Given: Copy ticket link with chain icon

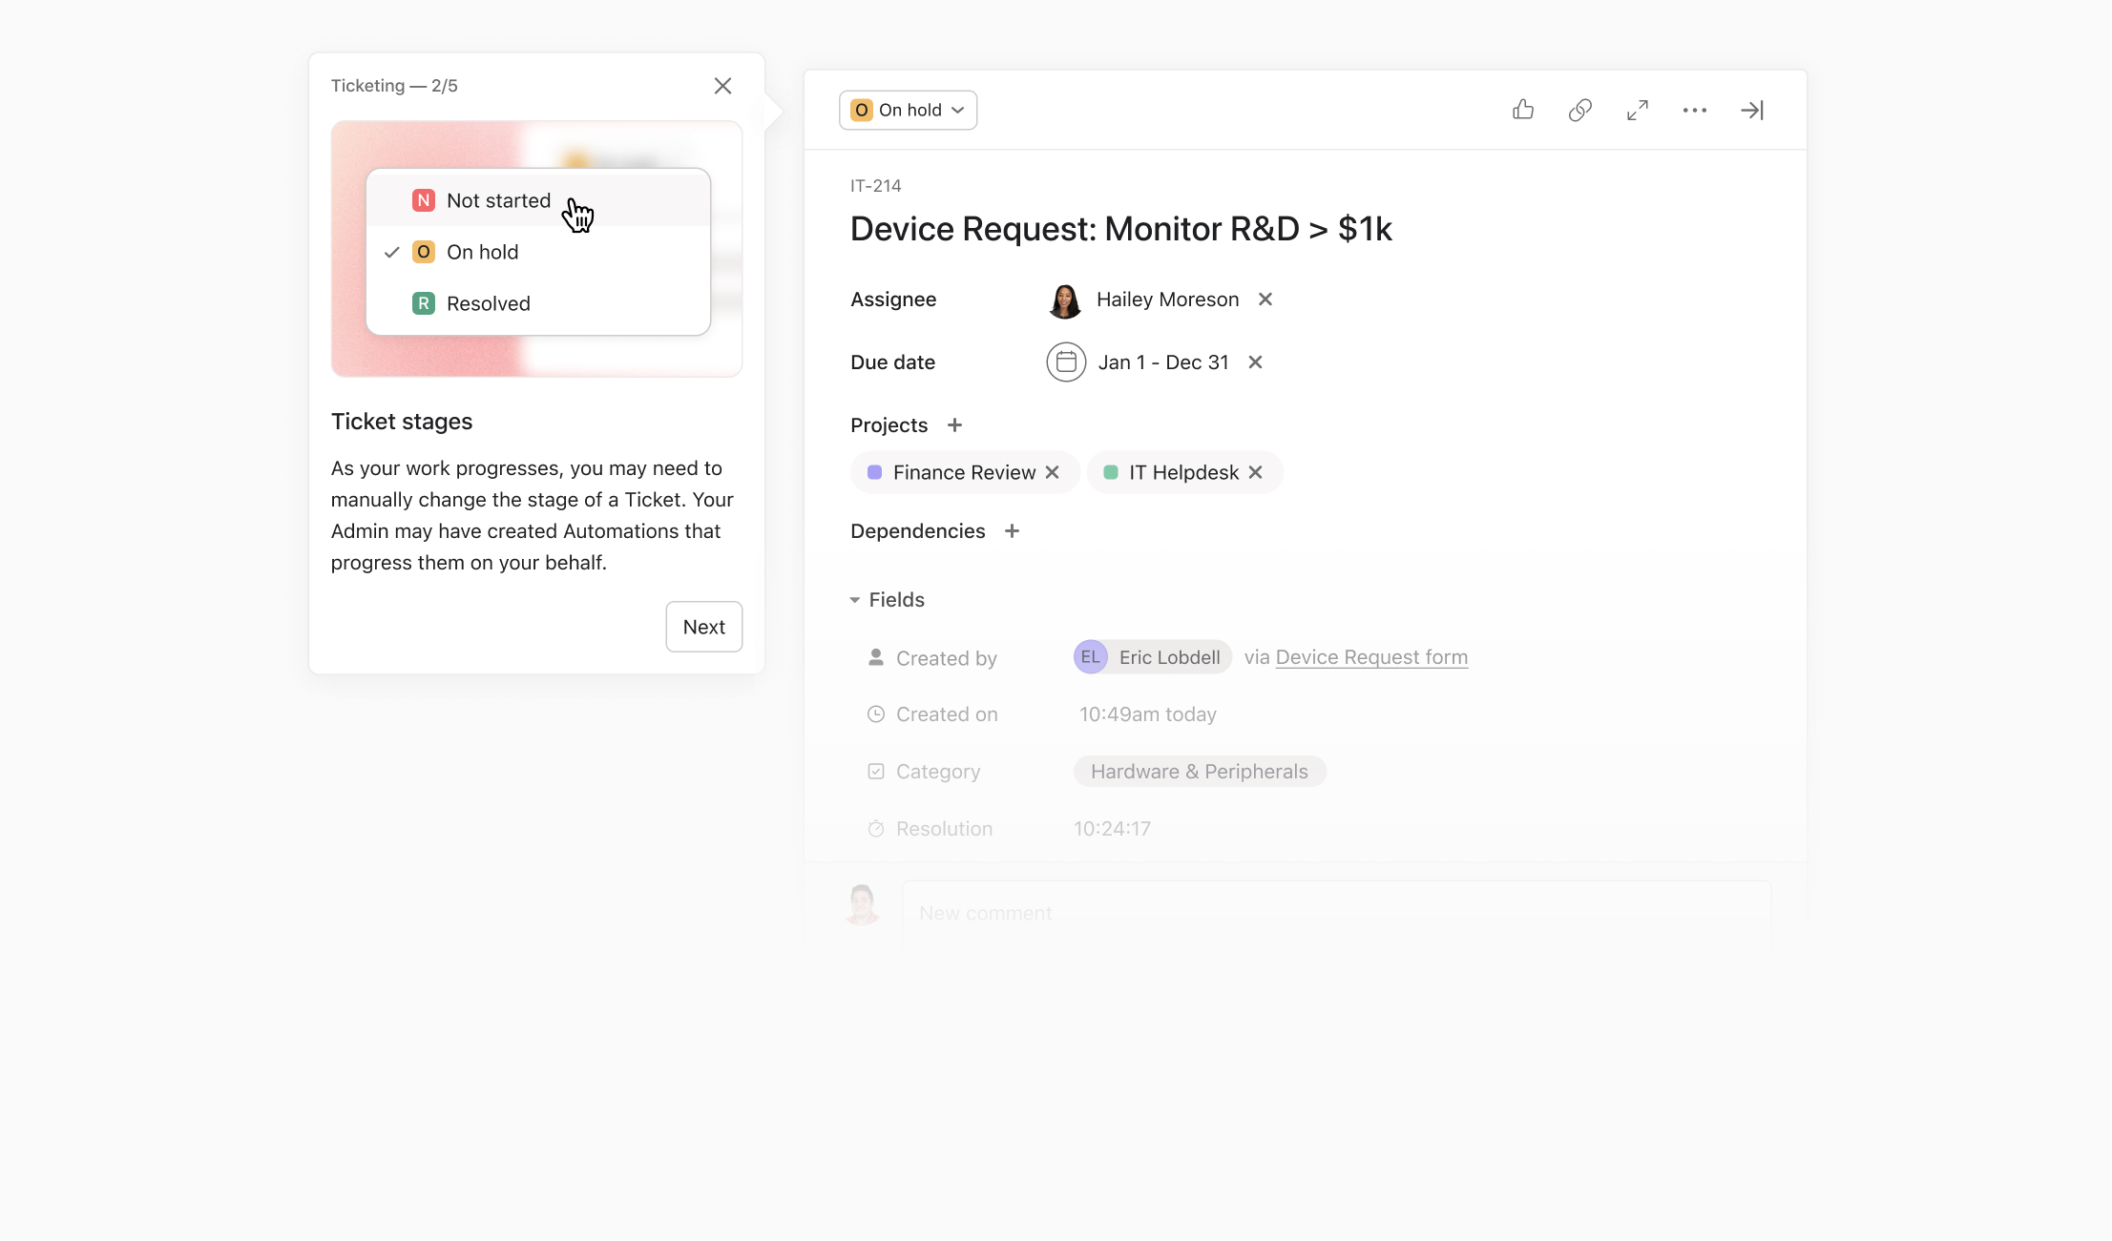Looking at the screenshot, I should tap(1580, 110).
